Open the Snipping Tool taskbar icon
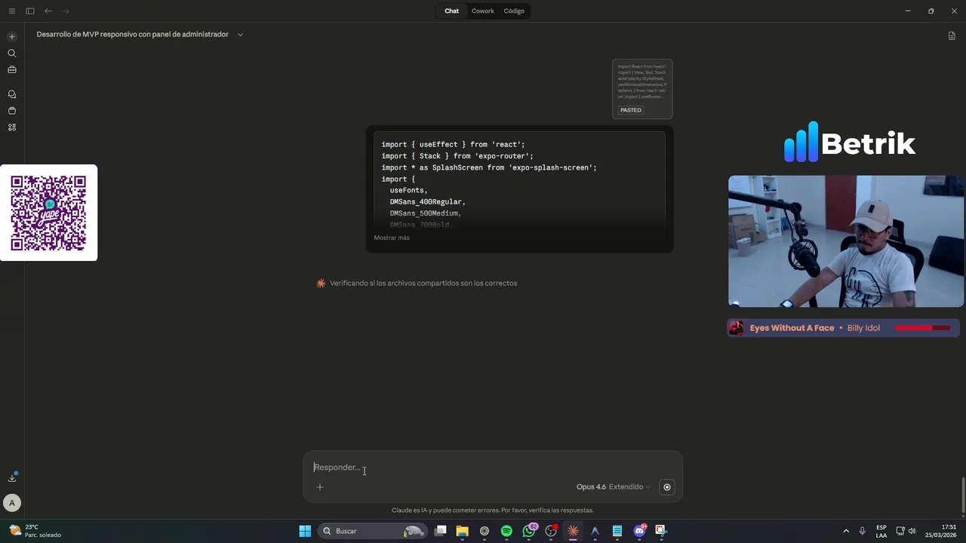 [x=660, y=531]
